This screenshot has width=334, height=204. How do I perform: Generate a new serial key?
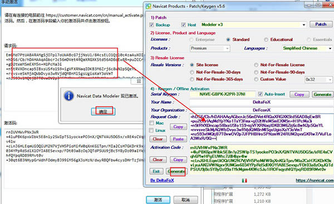[322, 94]
